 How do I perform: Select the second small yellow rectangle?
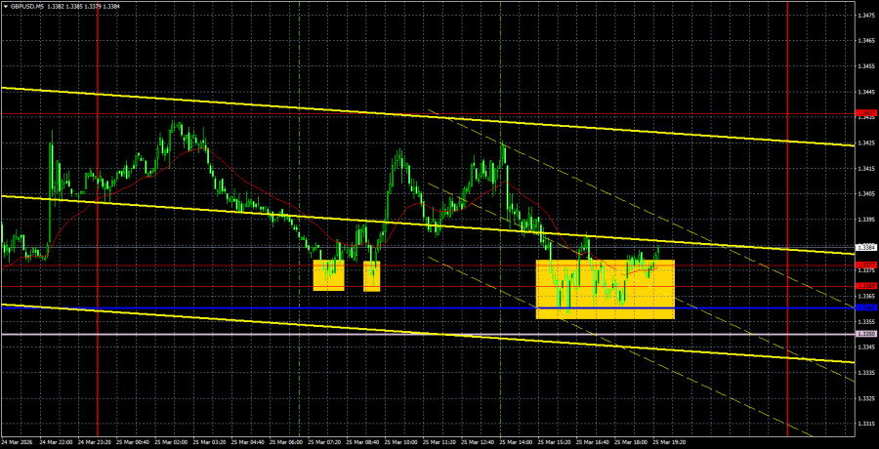(x=371, y=276)
